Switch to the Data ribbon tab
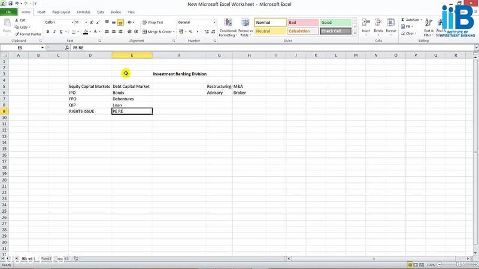The width and height of the screenshot is (479, 269). [x=101, y=12]
